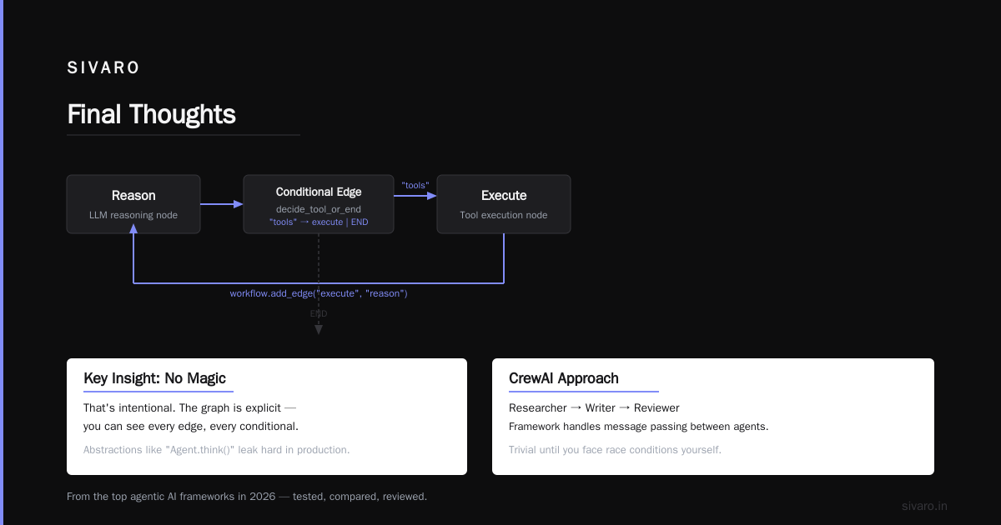Click the race conditions footnote text
The image size is (1001, 525).
coord(615,450)
